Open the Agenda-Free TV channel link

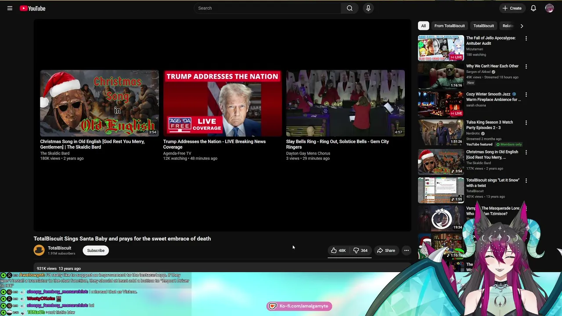(x=177, y=153)
